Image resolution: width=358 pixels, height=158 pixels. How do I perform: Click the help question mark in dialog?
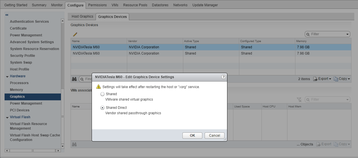223,77
